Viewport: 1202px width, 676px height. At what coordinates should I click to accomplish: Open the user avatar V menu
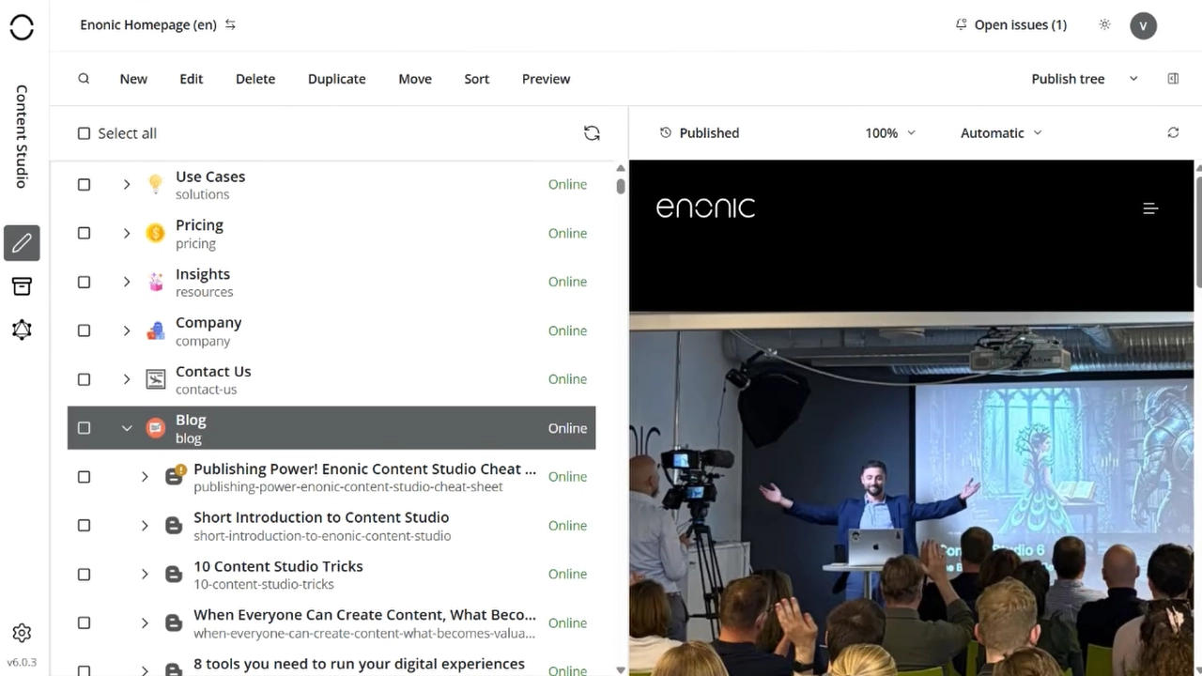click(x=1143, y=25)
